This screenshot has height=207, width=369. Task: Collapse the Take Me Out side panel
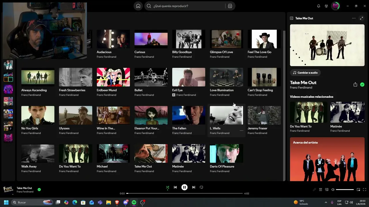[291, 18]
